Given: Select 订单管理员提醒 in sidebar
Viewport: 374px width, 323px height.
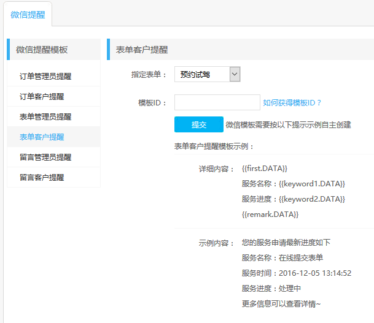Looking at the screenshot, I should (53, 76).
